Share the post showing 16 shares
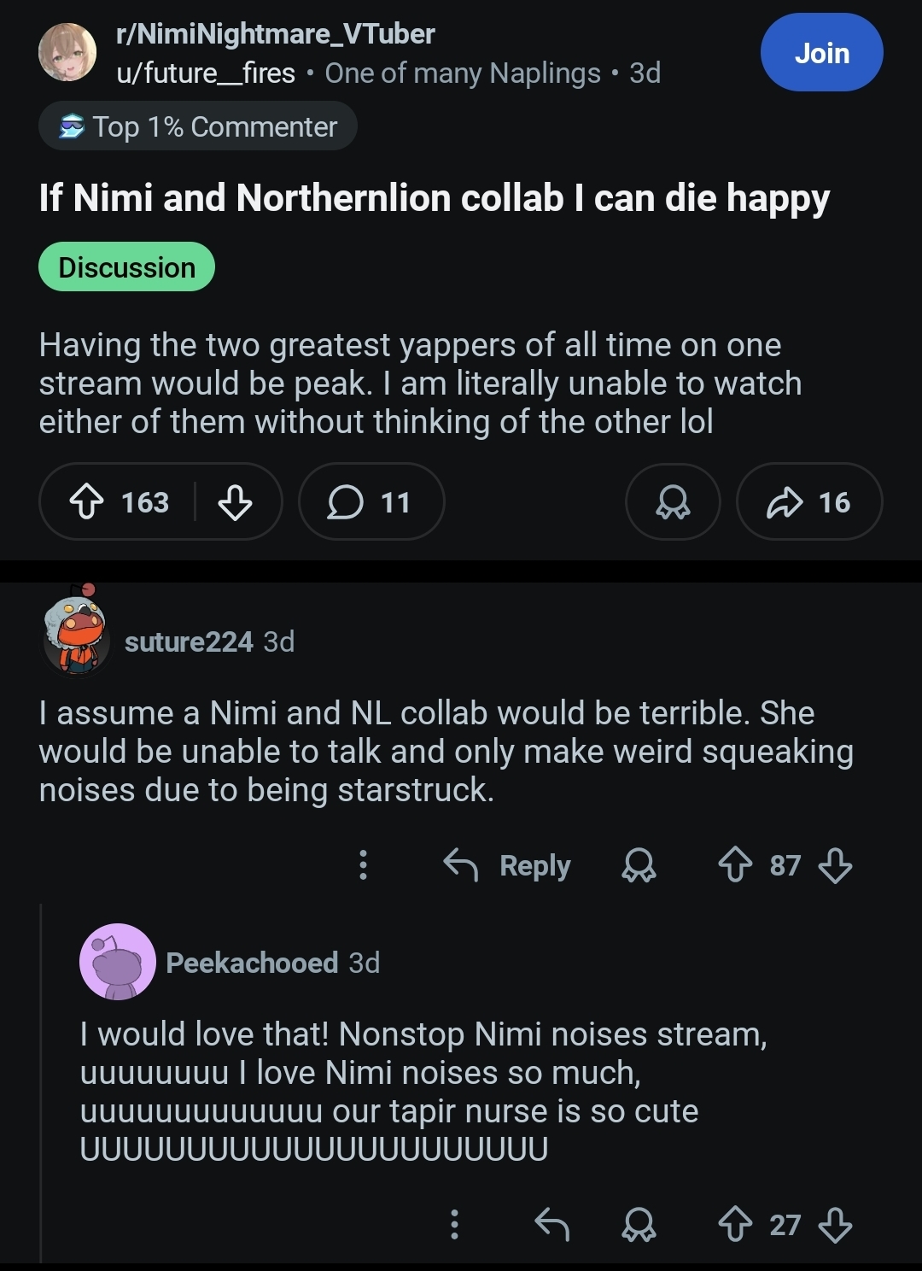Screen dimensions: 922x1271 pyautogui.click(x=809, y=501)
